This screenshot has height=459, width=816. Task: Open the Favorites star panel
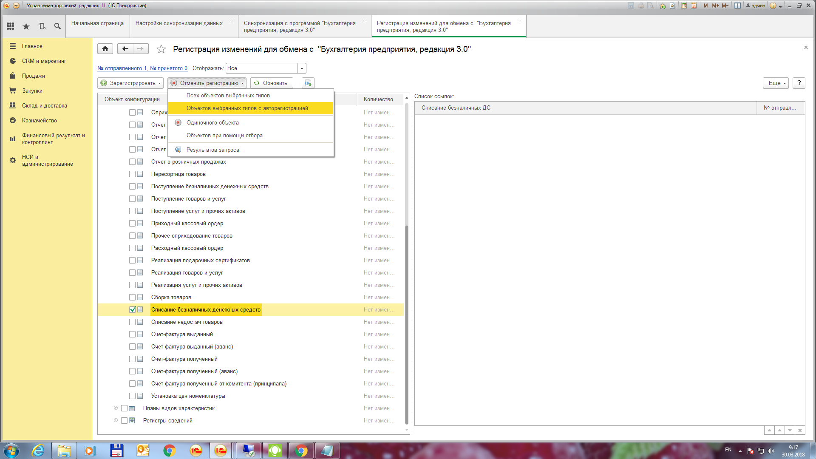[26, 26]
